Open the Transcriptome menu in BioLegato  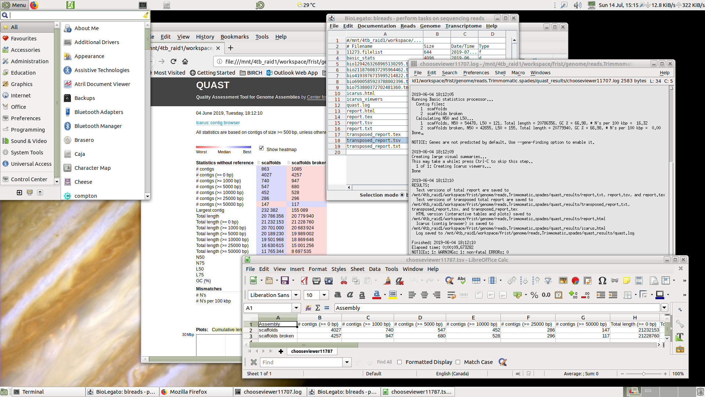click(463, 26)
